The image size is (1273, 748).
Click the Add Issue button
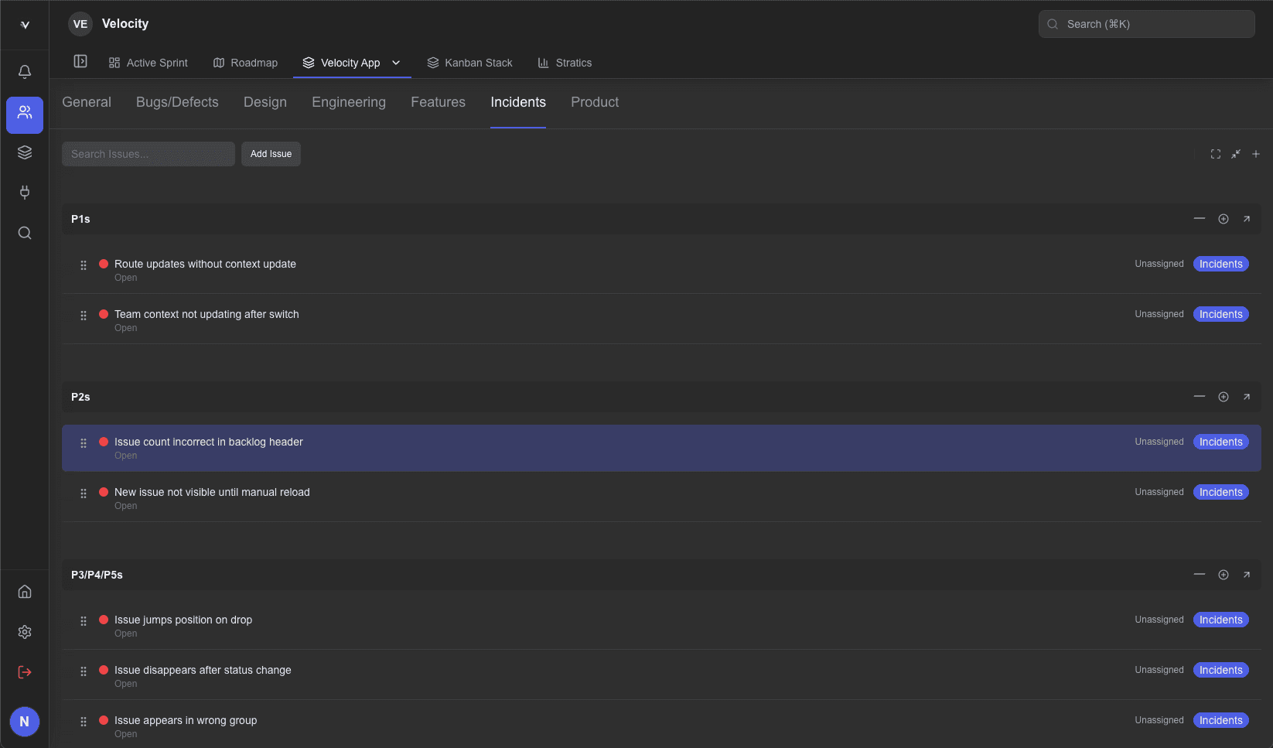(271, 154)
